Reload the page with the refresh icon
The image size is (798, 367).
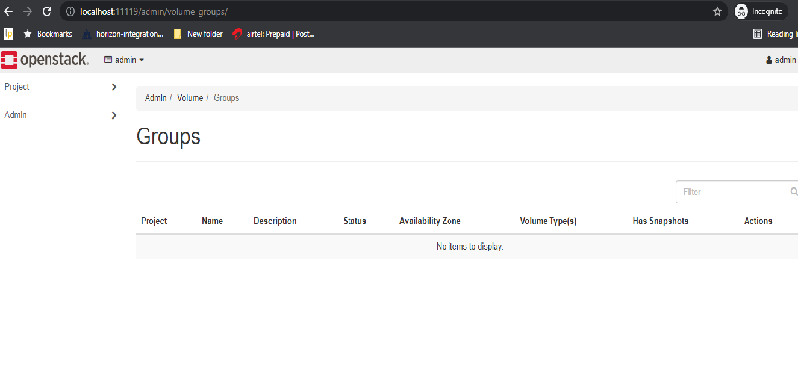click(x=46, y=11)
